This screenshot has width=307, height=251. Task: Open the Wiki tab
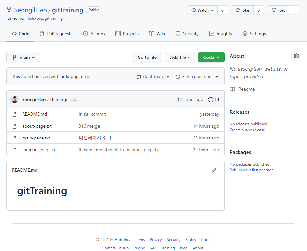157,34
